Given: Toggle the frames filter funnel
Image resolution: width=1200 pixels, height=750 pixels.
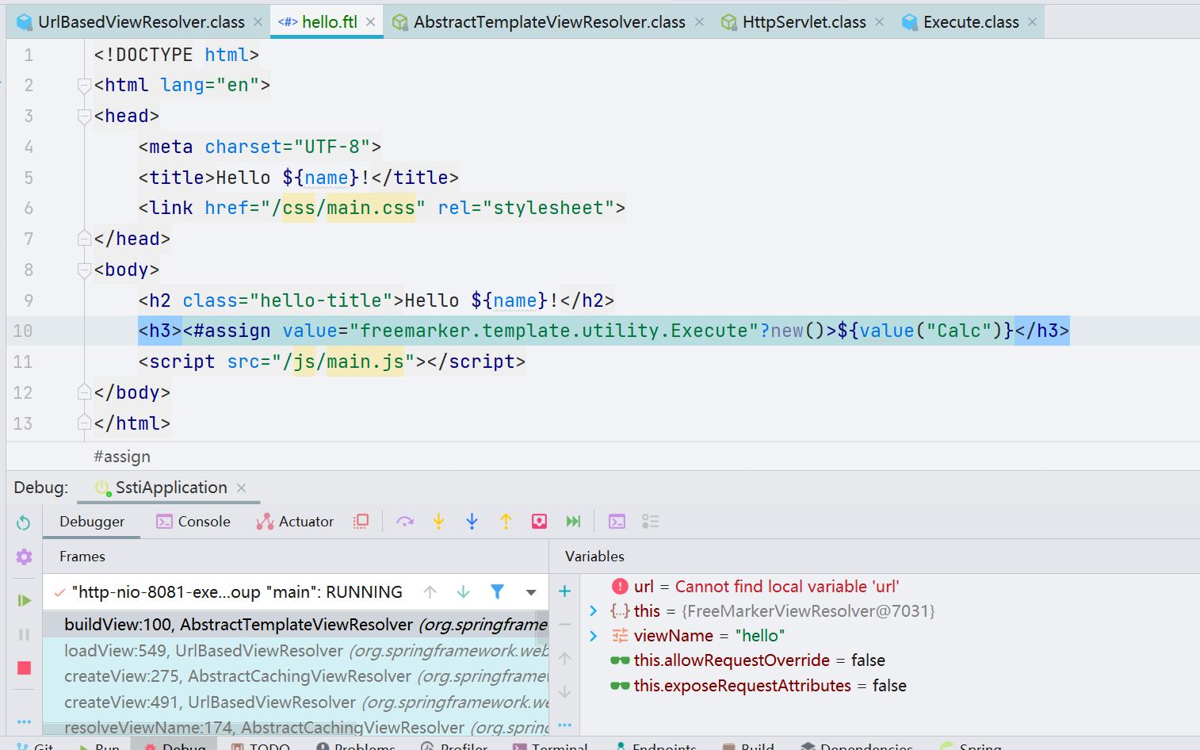Looking at the screenshot, I should [497, 591].
